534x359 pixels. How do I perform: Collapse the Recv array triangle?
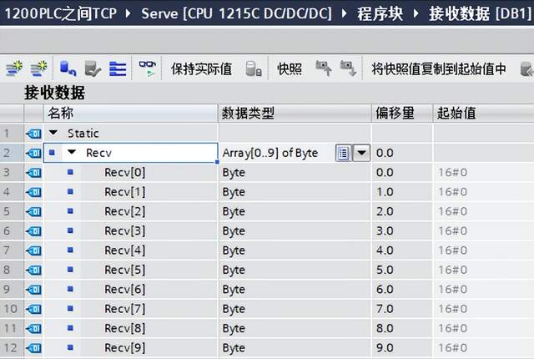pos(72,152)
